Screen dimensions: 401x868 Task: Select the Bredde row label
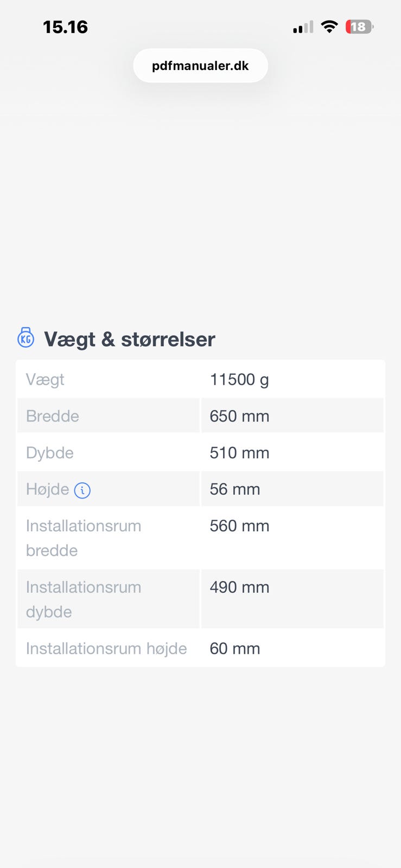pyautogui.click(x=53, y=416)
